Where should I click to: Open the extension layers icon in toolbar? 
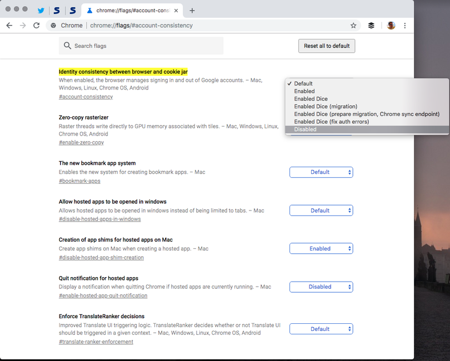[371, 25]
